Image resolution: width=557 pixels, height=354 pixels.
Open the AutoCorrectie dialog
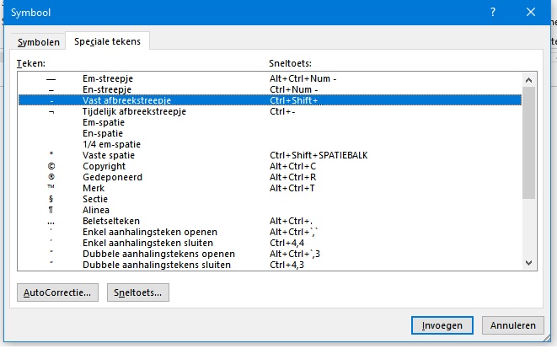coord(57,292)
